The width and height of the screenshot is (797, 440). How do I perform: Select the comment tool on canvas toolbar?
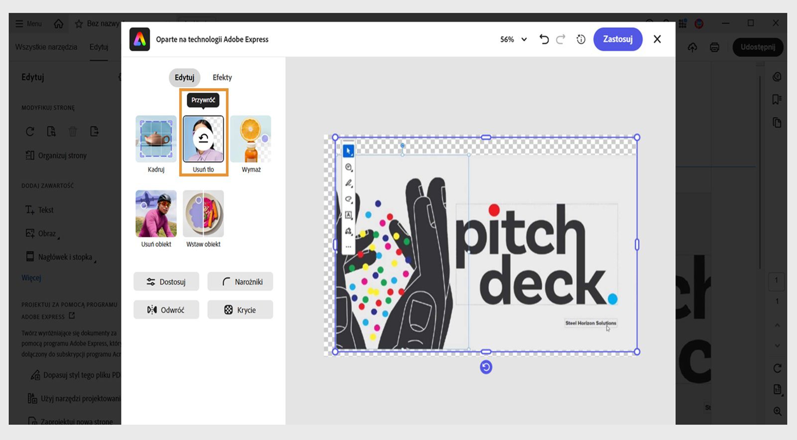coord(349,167)
